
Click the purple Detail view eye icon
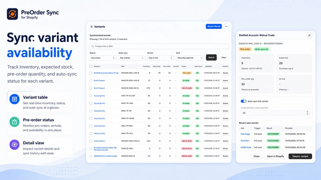tap(14, 145)
